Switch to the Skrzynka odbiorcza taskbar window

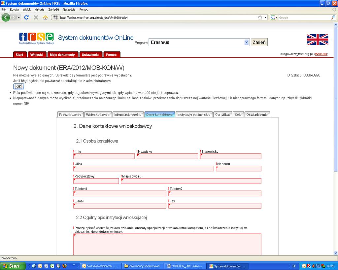click(x=100, y=266)
